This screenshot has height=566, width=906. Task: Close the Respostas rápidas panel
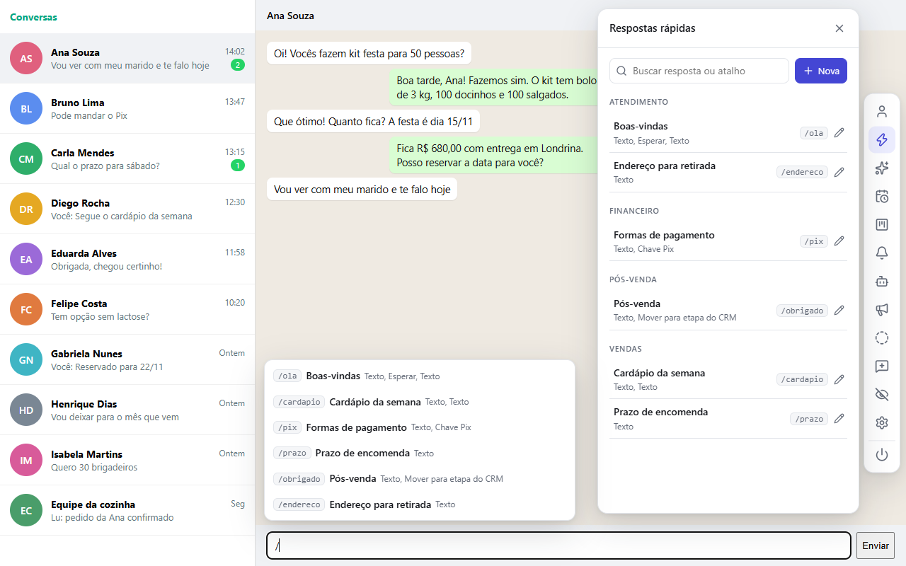pyautogui.click(x=839, y=28)
